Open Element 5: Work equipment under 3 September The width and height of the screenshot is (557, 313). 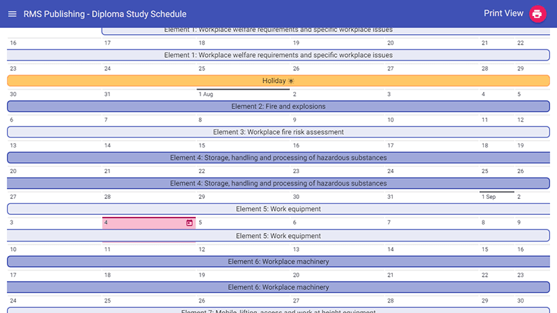point(278,236)
